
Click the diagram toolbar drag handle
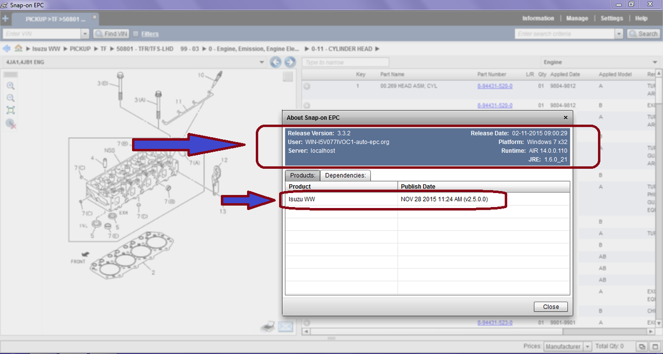coord(10,75)
